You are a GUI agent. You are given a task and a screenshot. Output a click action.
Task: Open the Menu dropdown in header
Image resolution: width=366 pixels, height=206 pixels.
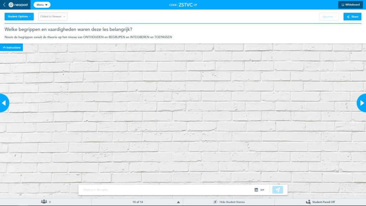click(42, 5)
